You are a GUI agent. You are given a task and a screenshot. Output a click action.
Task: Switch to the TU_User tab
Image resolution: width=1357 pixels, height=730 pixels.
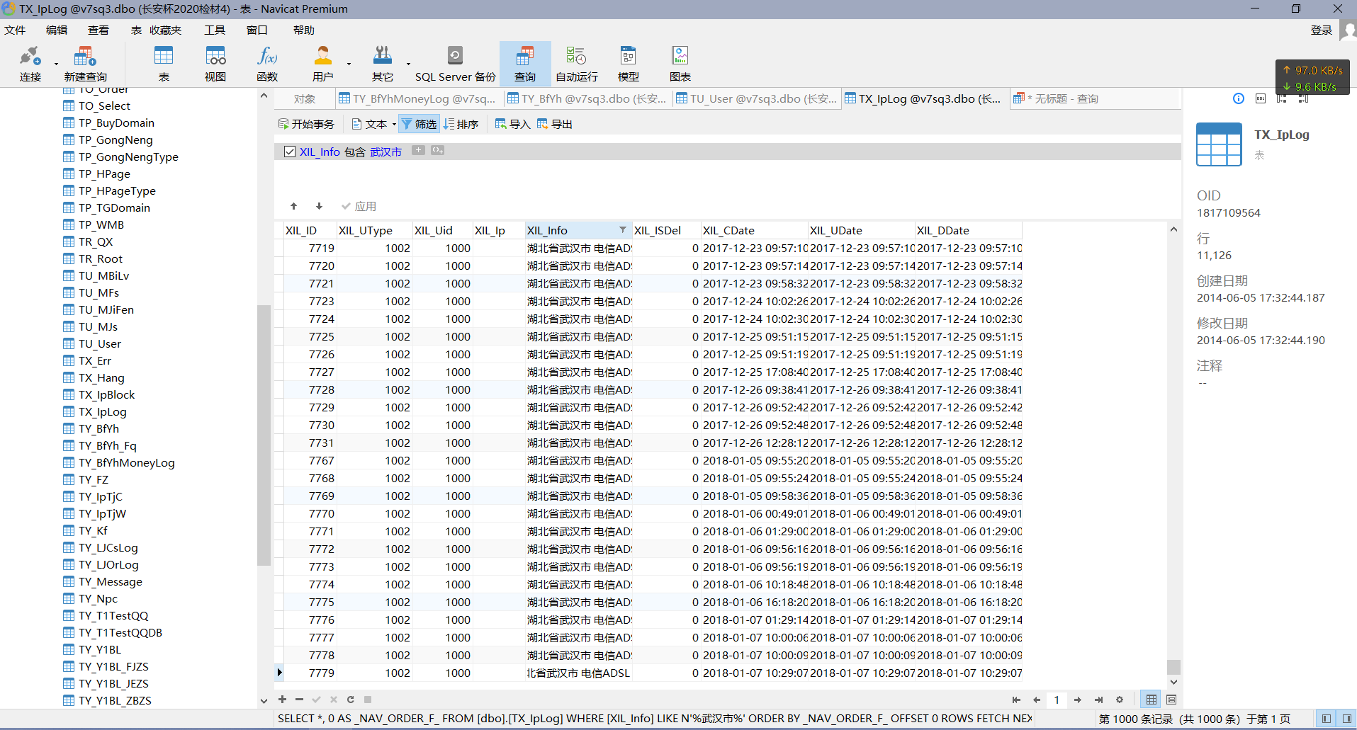tap(756, 99)
